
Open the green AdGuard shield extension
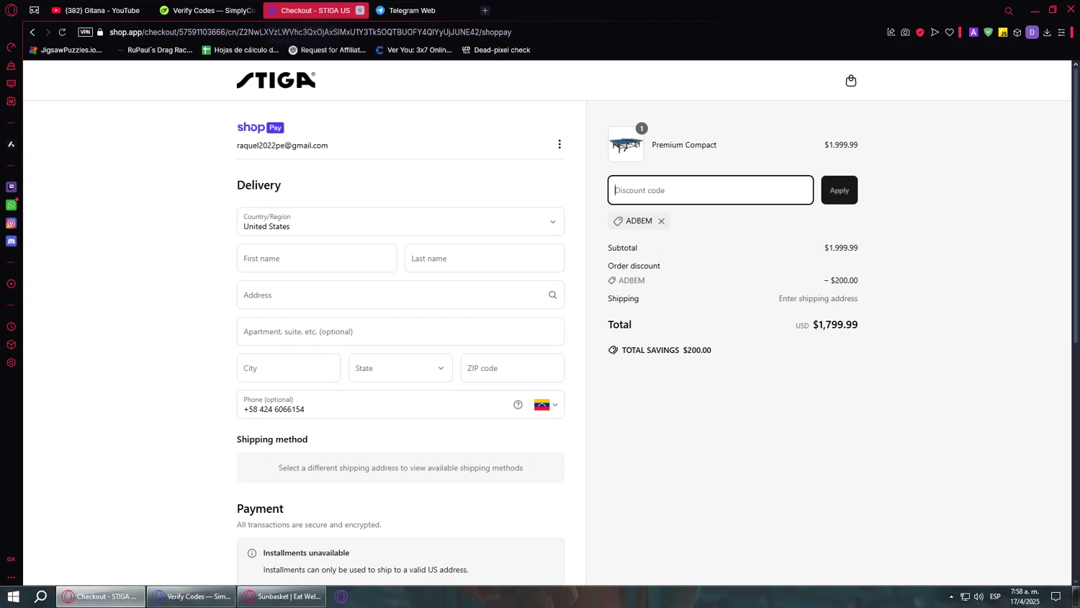click(x=989, y=32)
